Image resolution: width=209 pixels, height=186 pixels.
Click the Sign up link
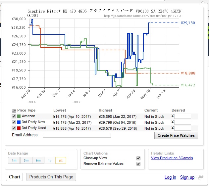pos(187,177)
